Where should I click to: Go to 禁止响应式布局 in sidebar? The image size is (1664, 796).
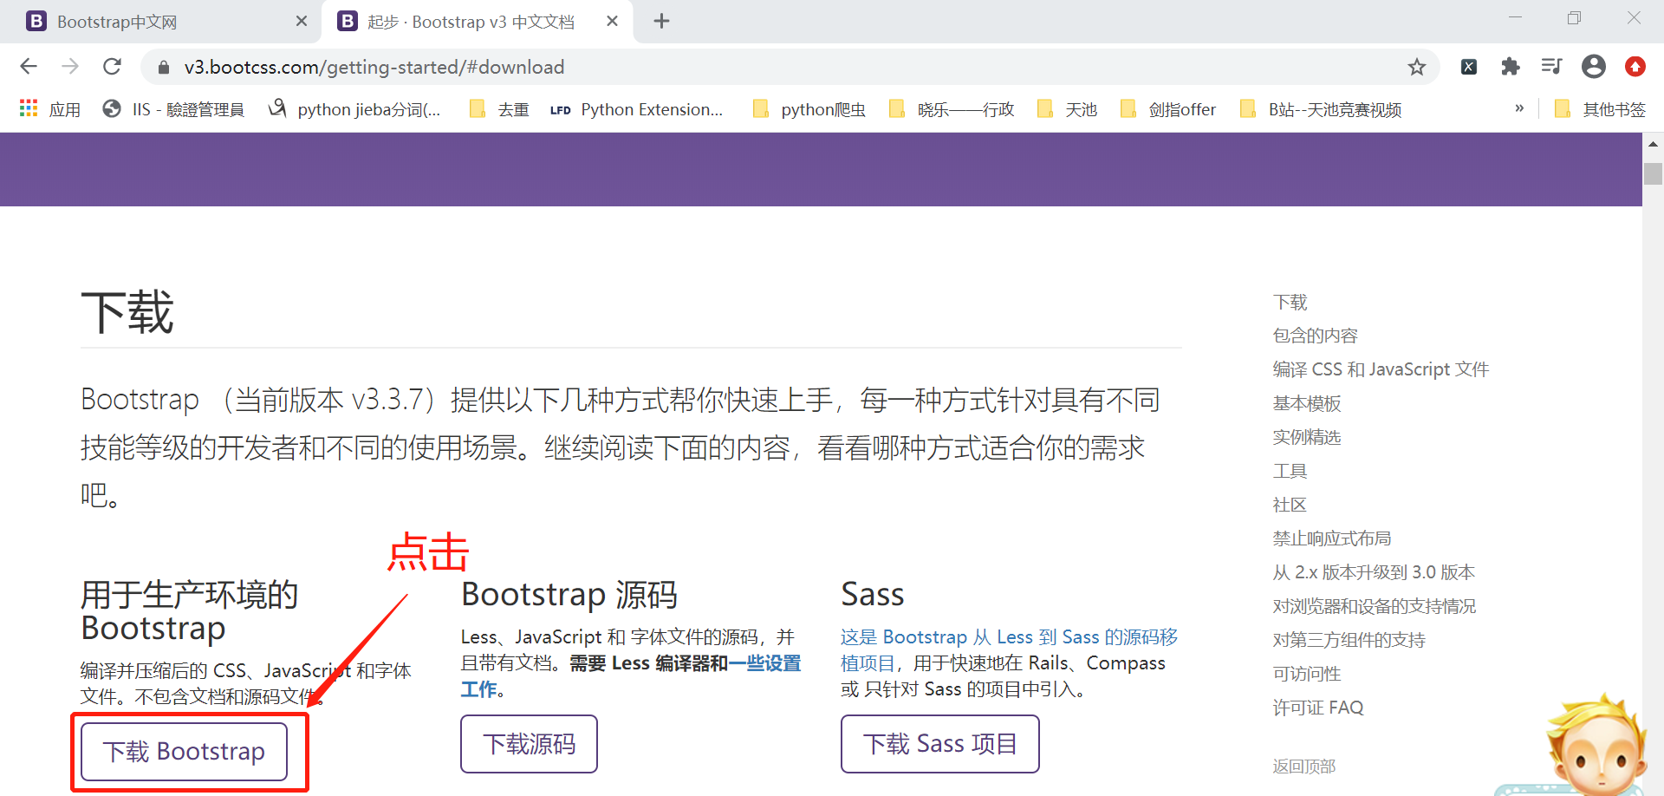[x=1332, y=539]
